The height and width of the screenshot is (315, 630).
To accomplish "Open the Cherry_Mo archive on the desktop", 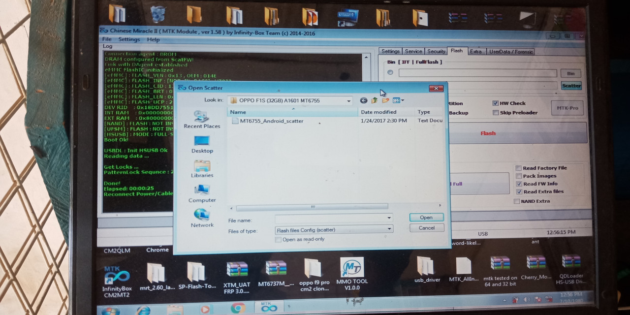I will [536, 268].
